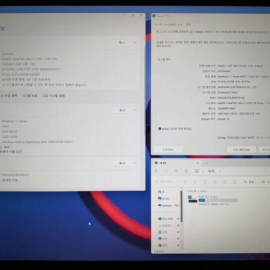Switch to 시스템 tab in DirectX tool

point(158,25)
